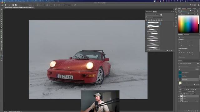Click the Wi-Fi icon in menu bar
The height and width of the screenshot is (112, 200).
tap(177, 1)
